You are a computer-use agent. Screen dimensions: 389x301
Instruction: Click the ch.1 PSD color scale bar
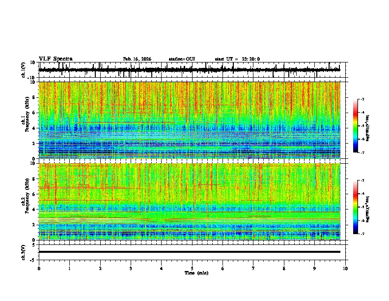click(x=356, y=126)
